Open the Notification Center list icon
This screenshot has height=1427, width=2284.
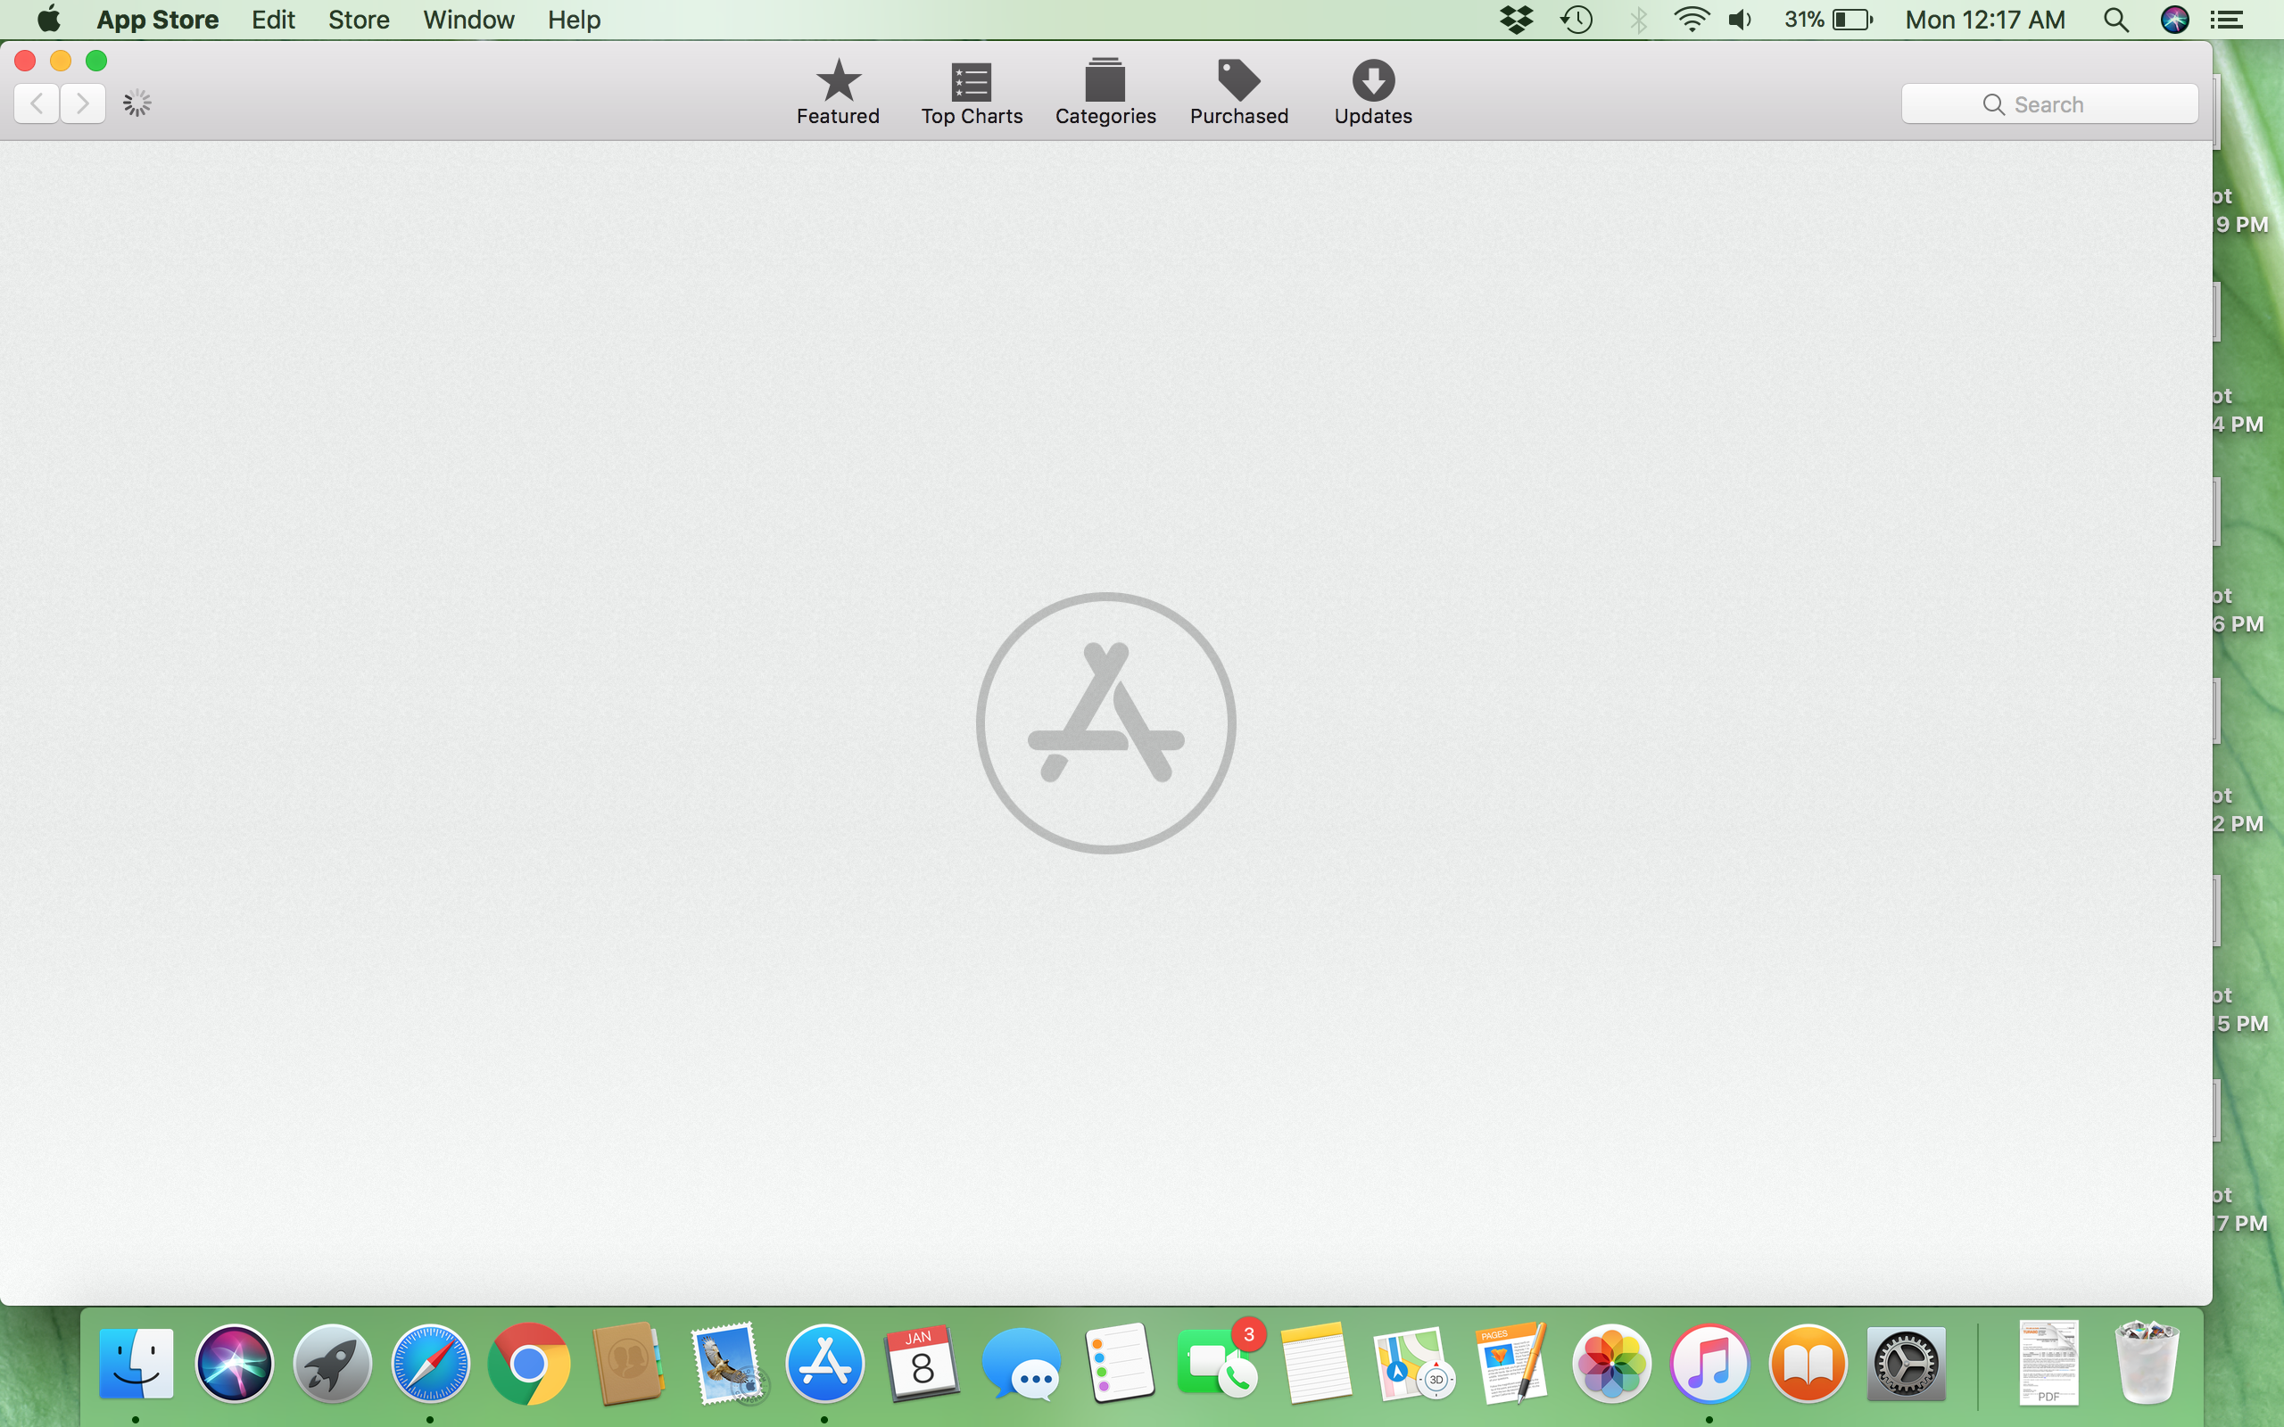tap(2228, 20)
